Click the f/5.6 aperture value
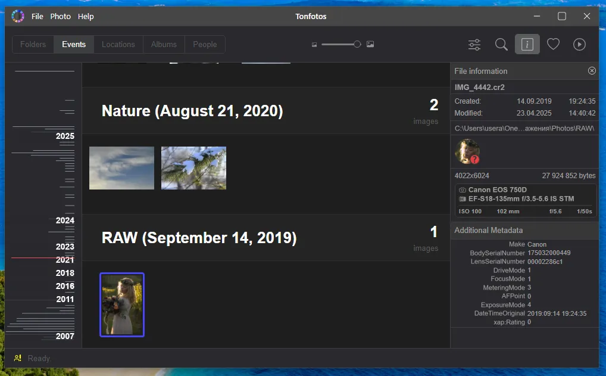The image size is (606, 376). coord(555,211)
